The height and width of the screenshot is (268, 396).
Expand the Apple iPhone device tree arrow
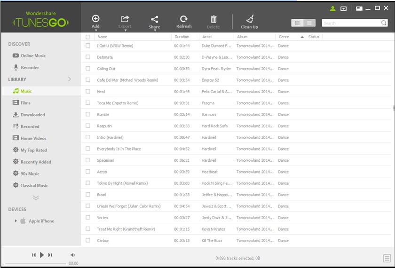pyautogui.click(x=16, y=221)
